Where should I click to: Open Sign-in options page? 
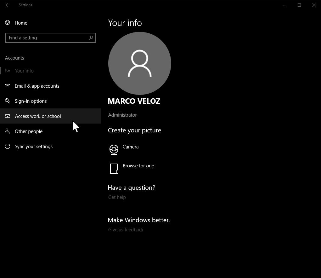coord(31,101)
